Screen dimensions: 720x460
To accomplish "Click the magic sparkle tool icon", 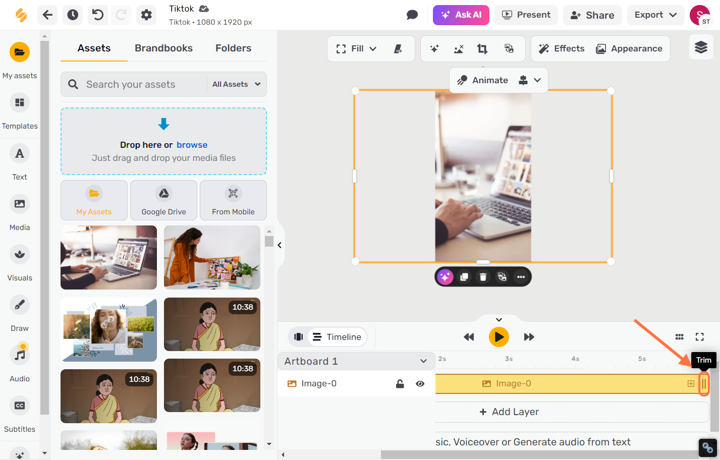I will tap(434, 49).
